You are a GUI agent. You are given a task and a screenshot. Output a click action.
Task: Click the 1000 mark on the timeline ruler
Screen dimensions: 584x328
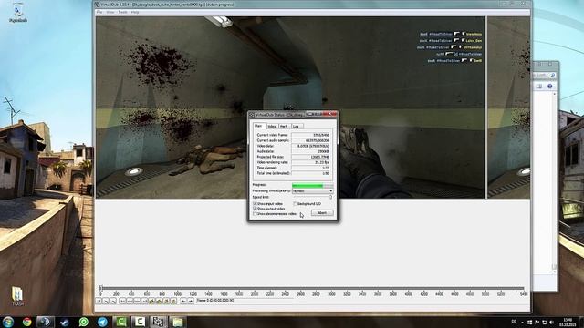pos(177,294)
